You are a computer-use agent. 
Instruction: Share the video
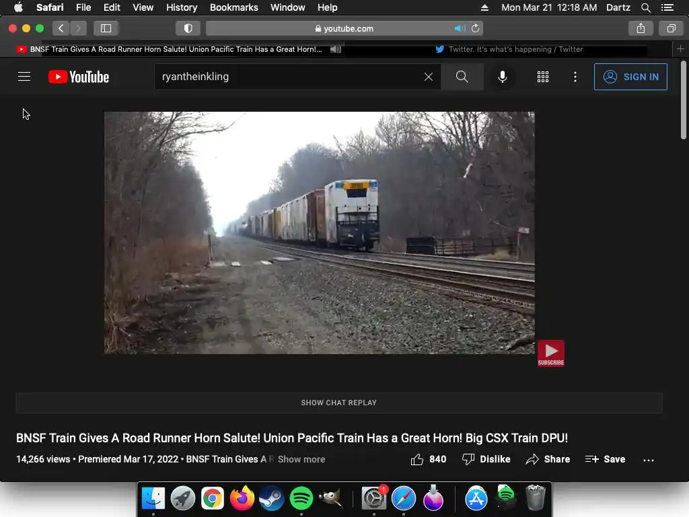click(x=548, y=459)
